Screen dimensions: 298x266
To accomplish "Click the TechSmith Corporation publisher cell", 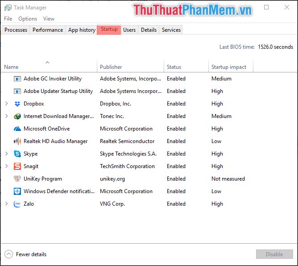I will click(x=127, y=166).
